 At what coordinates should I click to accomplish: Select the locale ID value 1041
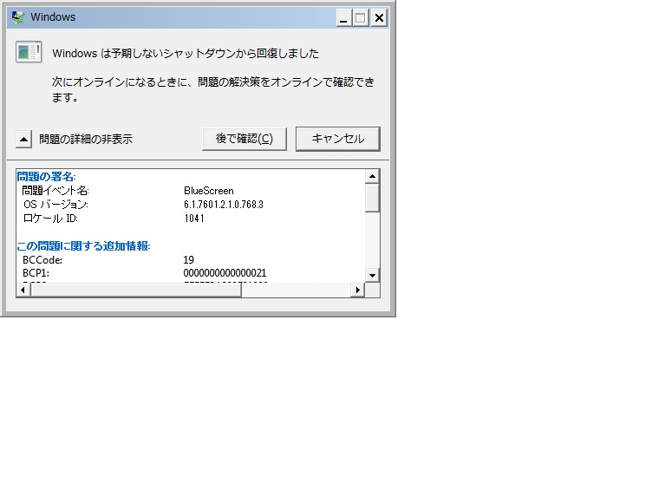tap(193, 219)
